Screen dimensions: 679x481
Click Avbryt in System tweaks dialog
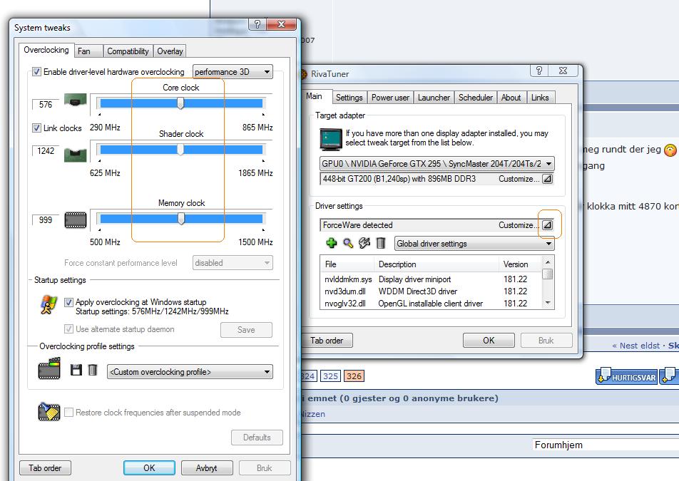pyautogui.click(x=207, y=468)
